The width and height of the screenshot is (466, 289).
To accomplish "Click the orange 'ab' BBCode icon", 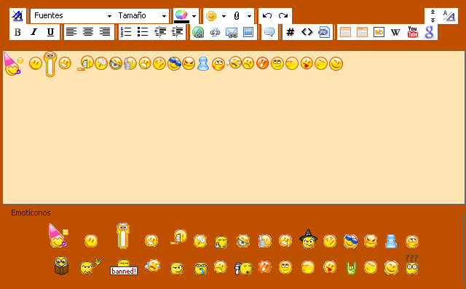I will (x=379, y=32).
